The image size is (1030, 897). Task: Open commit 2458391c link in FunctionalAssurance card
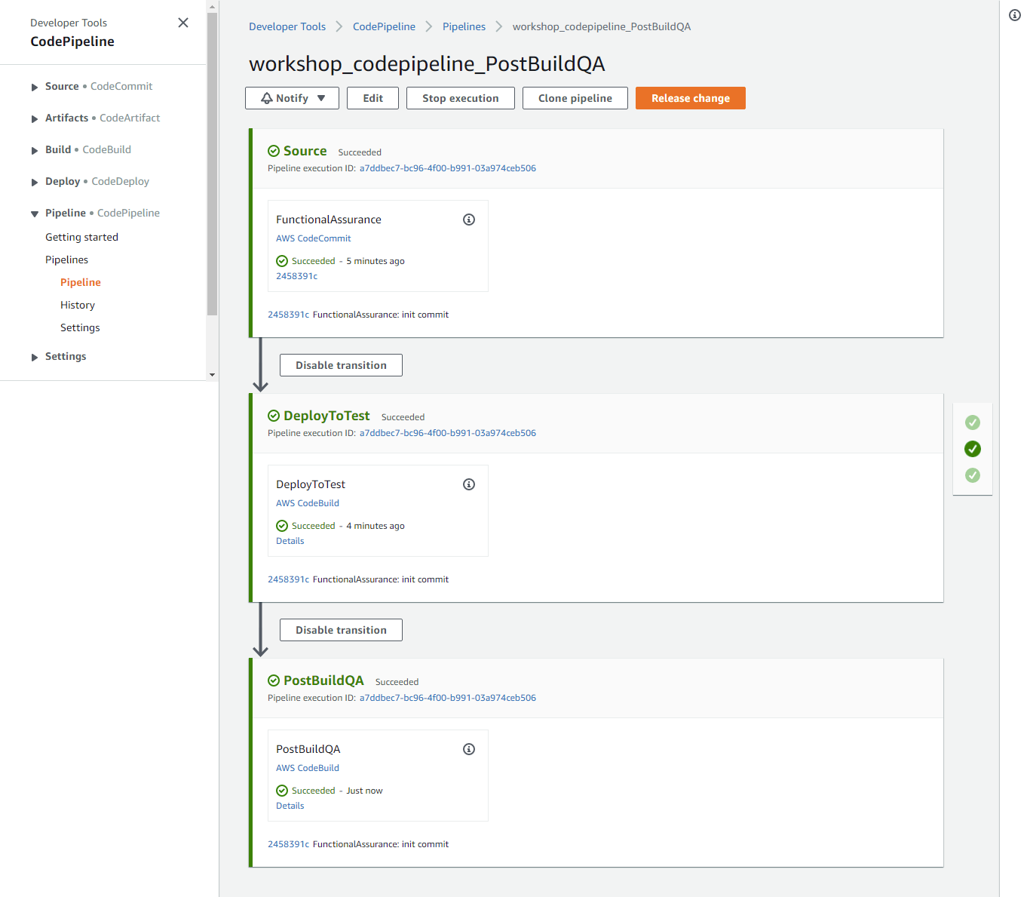coord(297,276)
